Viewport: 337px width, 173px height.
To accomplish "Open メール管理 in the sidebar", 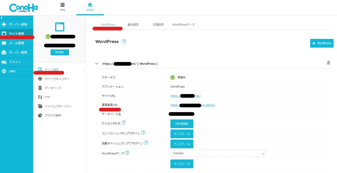I will 16,43.
